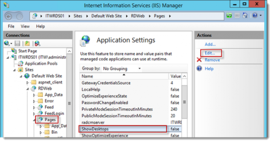This screenshot has height=142, width=272.
Task: Collapse the ITWRDS01 server node
Action: click(x=8, y=58)
